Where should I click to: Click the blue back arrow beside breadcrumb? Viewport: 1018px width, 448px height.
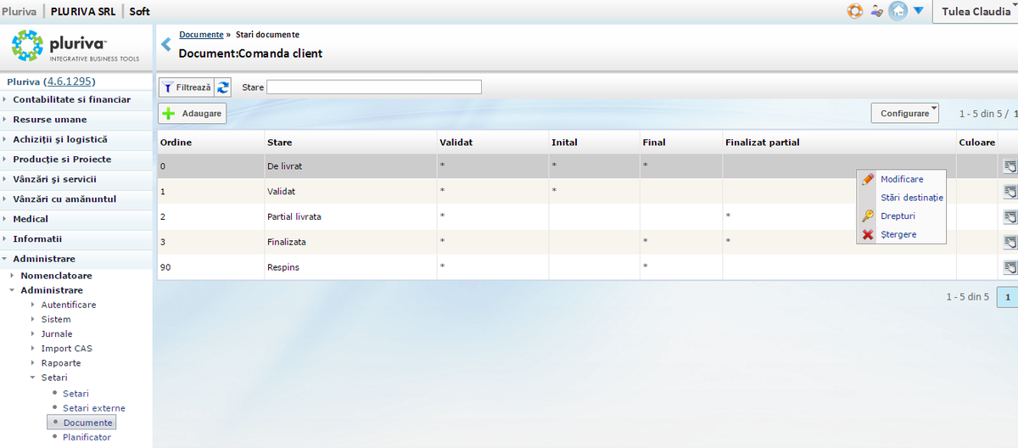tap(166, 45)
